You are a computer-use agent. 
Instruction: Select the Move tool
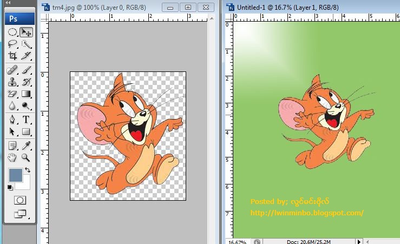(x=26, y=32)
